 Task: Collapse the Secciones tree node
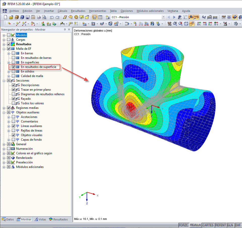pos(4,81)
